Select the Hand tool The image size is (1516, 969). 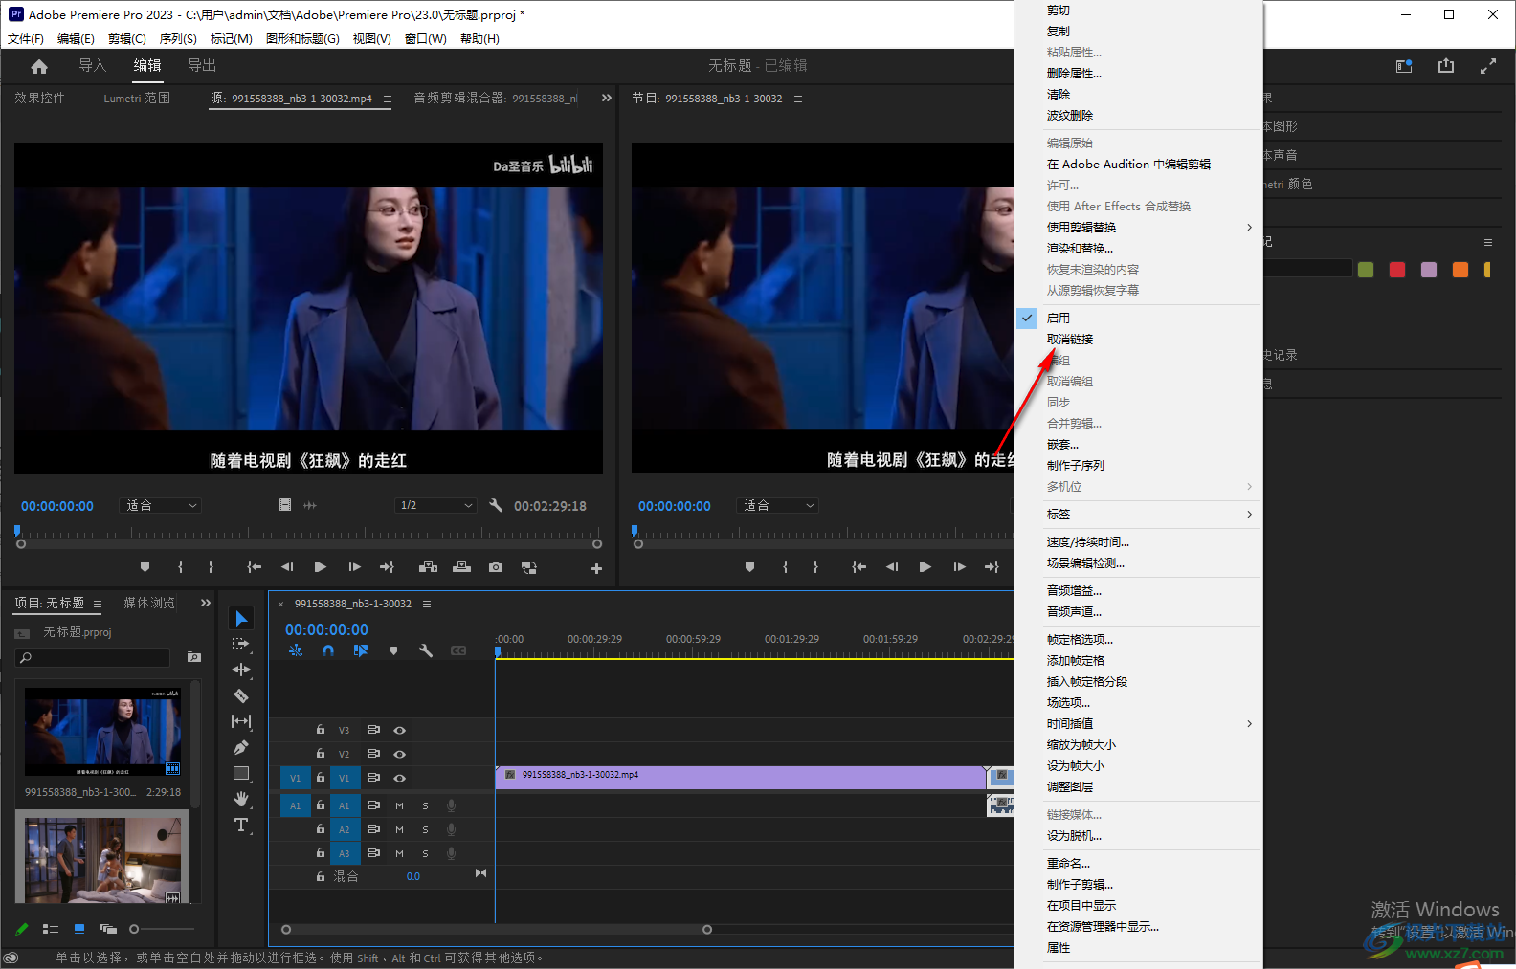tap(241, 799)
